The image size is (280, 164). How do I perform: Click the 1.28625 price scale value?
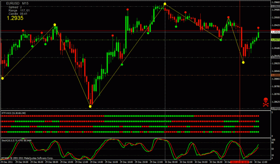[x=276, y=102]
